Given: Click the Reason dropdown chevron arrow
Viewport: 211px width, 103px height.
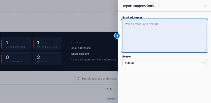Looking at the screenshot, I should (203, 63).
